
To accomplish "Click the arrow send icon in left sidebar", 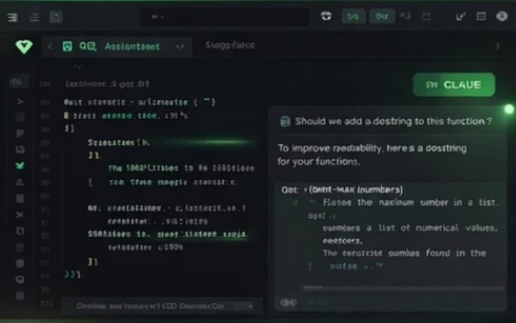I will [20, 101].
